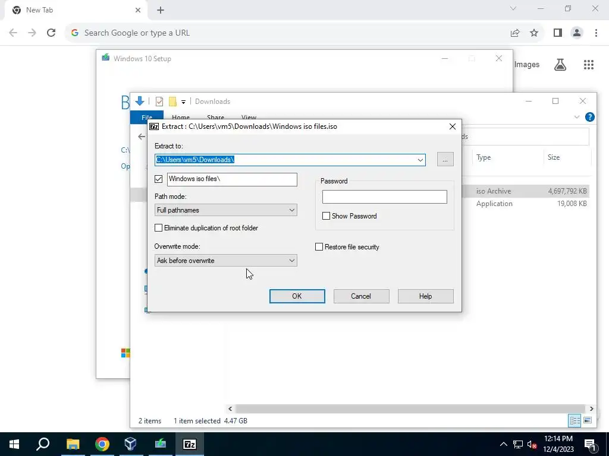609x456 pixels.
Task: Click the browse '...' button for the extract path
Action: coord(445,159)
